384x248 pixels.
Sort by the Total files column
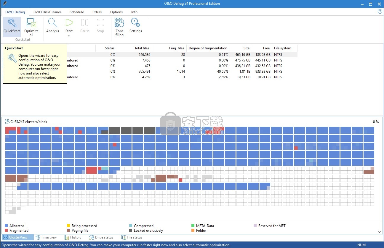135,48
